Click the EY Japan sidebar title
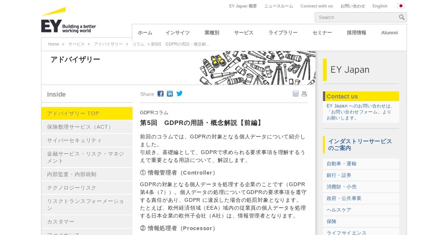 coord(350,70)
